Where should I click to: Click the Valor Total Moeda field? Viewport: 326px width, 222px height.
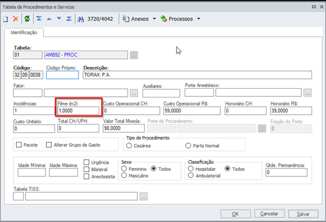(123, 128)
